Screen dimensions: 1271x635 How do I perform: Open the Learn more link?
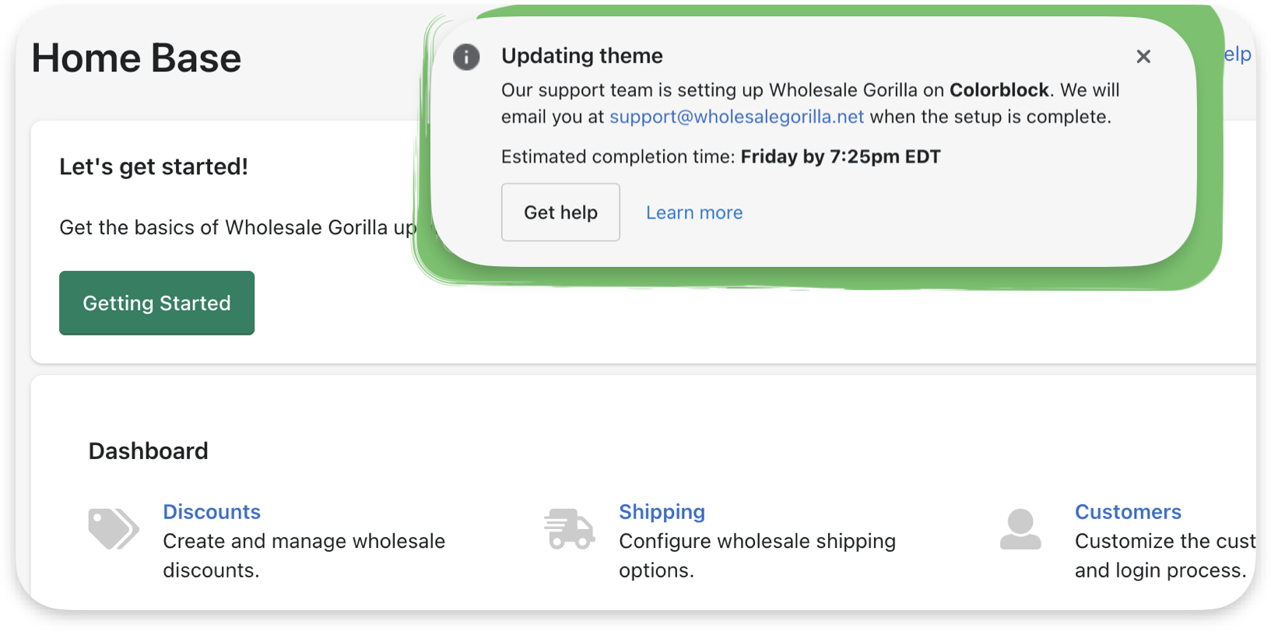pos(694,212)
